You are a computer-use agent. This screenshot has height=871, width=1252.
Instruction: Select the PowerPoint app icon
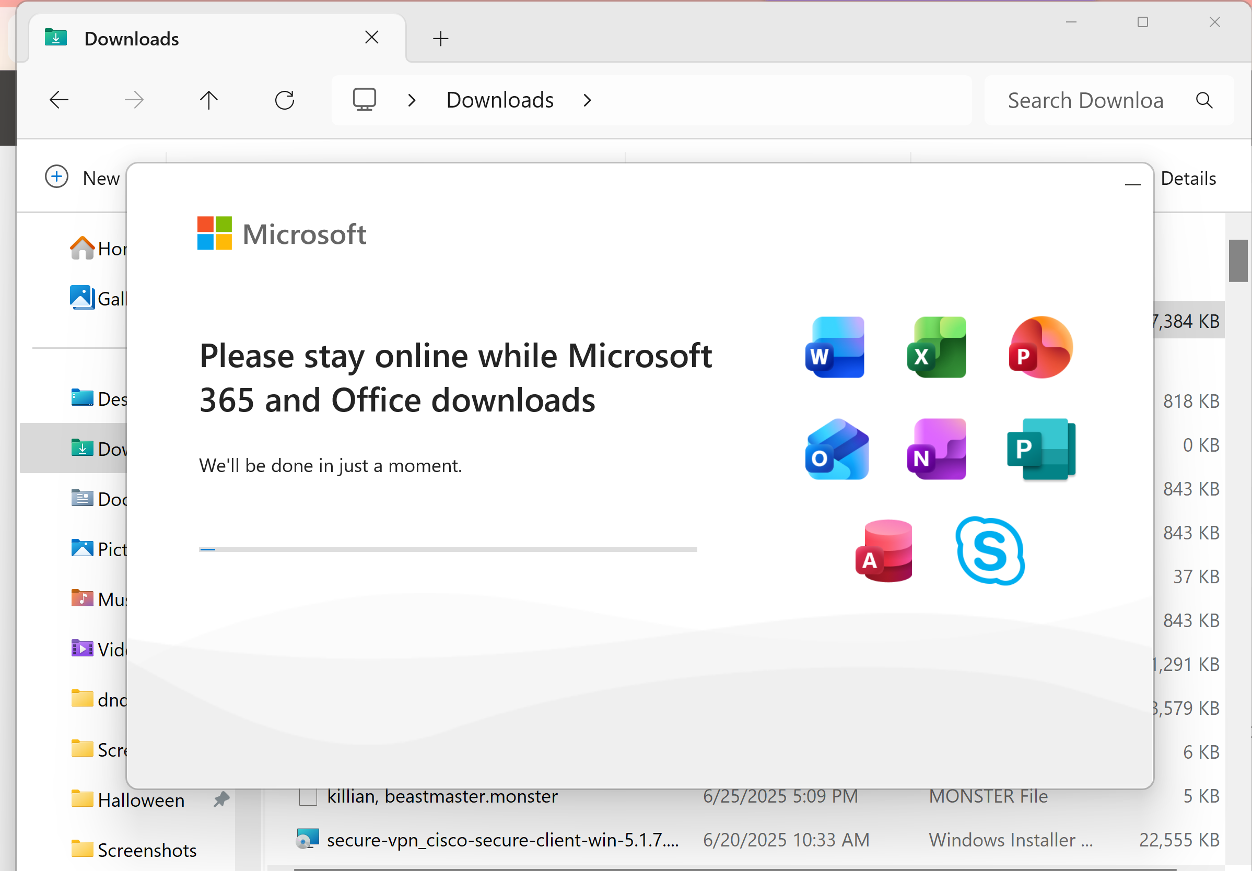[x=1039, y=347]
